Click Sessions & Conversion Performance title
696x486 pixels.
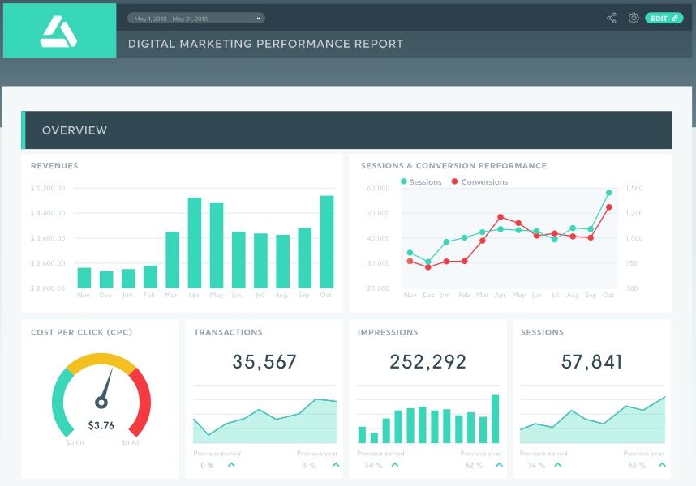[x=453, y=166]
